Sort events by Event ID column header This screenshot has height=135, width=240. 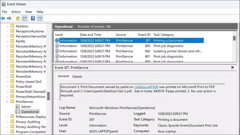pyautogui.click(x=144, y=35)
